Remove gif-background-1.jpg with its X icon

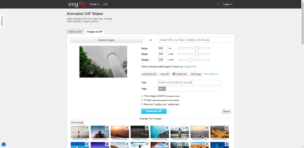point(87,128)
